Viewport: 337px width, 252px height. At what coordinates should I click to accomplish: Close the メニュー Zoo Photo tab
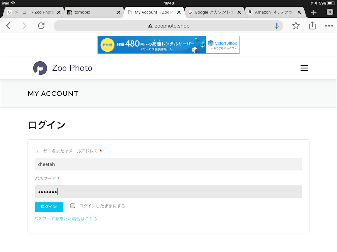59,12
